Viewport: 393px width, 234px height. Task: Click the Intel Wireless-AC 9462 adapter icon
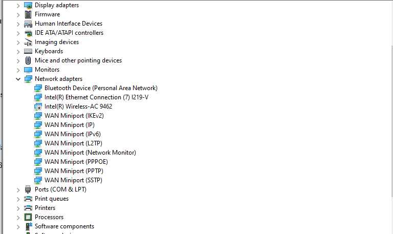[38, 107]
